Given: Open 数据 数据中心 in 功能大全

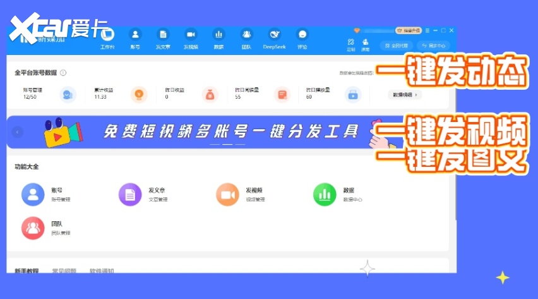Looking at the screenshot, I should tap(338, 195).
